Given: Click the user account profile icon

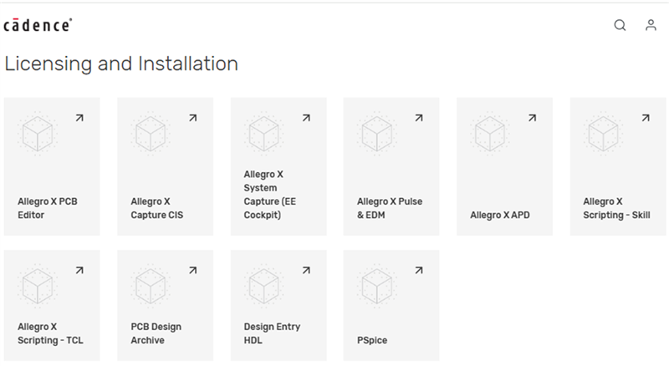Looking at the screenshot, I should (651, 25).
